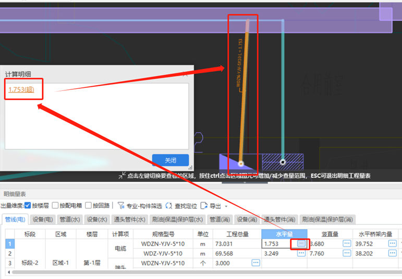Image resolution: width=402 pixels, height=279 pixels.
Task: Enable the 按回路 checkbox
Action: [x=89, y=206]
